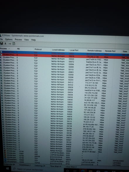The image size is (129, 172).
Task: Sort by the State column header
Action: pos(125,51)
